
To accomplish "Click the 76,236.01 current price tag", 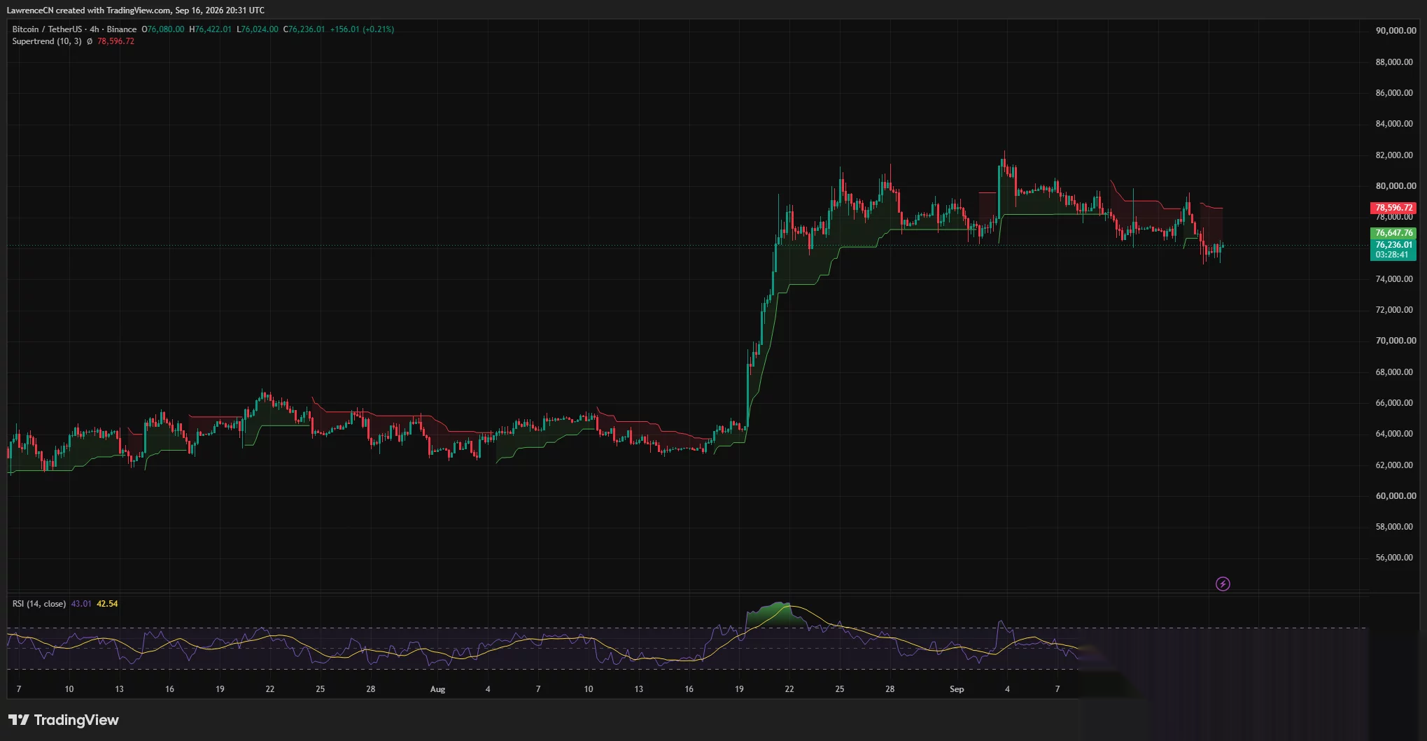I will [1393, 245].
